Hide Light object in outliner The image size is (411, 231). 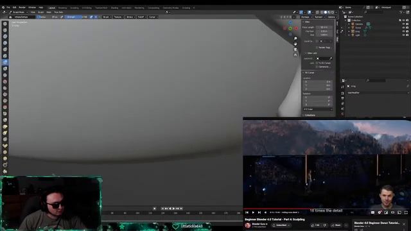tap(404, 35)
